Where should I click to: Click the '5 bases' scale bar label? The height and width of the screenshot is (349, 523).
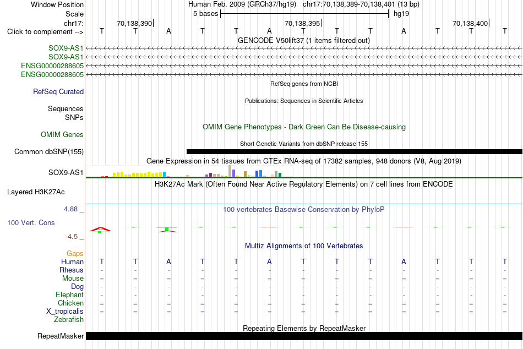pos(205,14)
